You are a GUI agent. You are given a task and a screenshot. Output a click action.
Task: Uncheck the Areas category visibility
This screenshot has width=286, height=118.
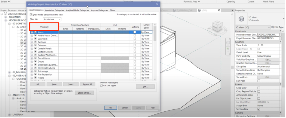click(x=35, y=32)
